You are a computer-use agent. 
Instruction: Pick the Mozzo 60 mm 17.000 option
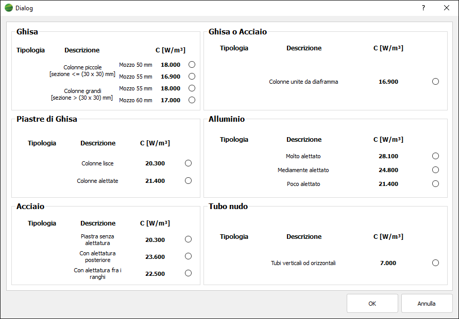click(192, 100)
